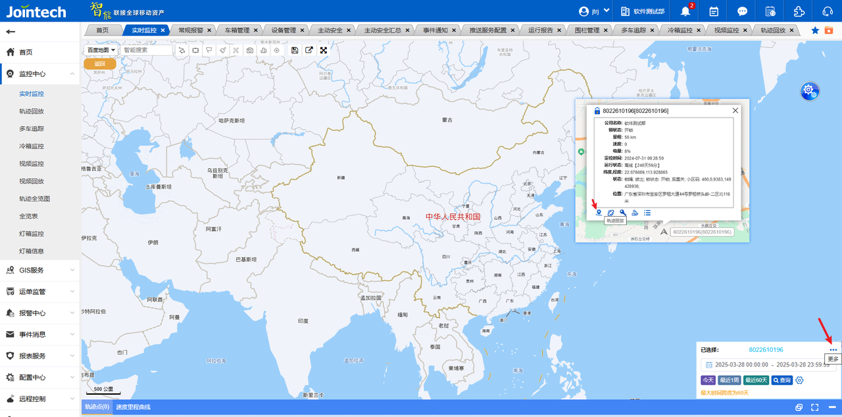Click the 最近1周 quick range button

[x=730, y=380]
